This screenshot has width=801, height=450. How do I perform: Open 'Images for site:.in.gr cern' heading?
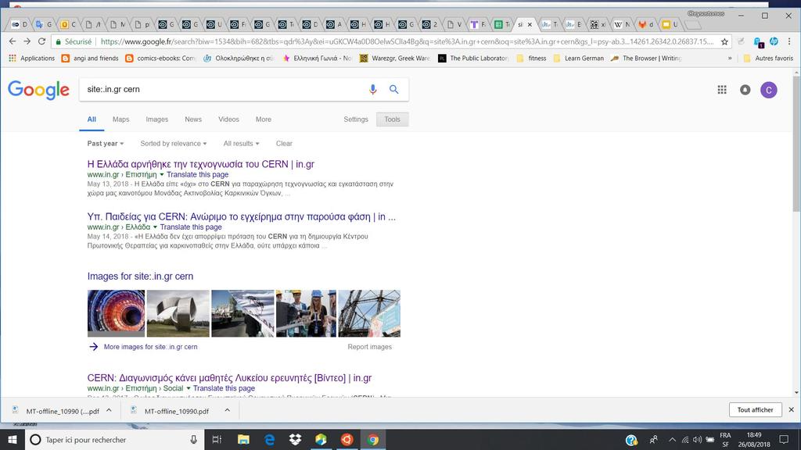140,277
